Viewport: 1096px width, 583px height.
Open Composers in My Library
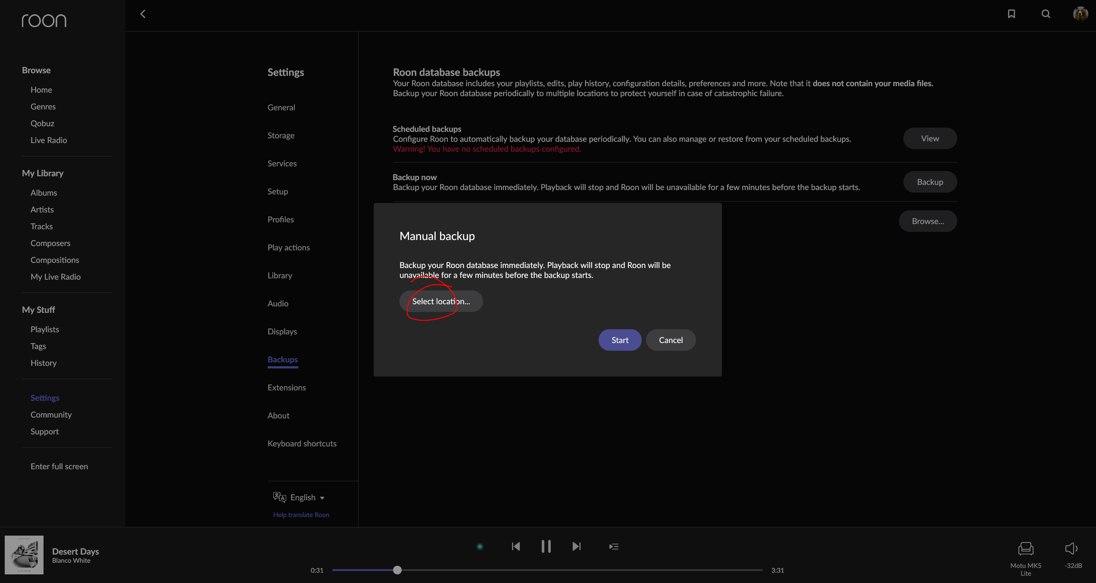pyautogui.click(x=50, y=243)
